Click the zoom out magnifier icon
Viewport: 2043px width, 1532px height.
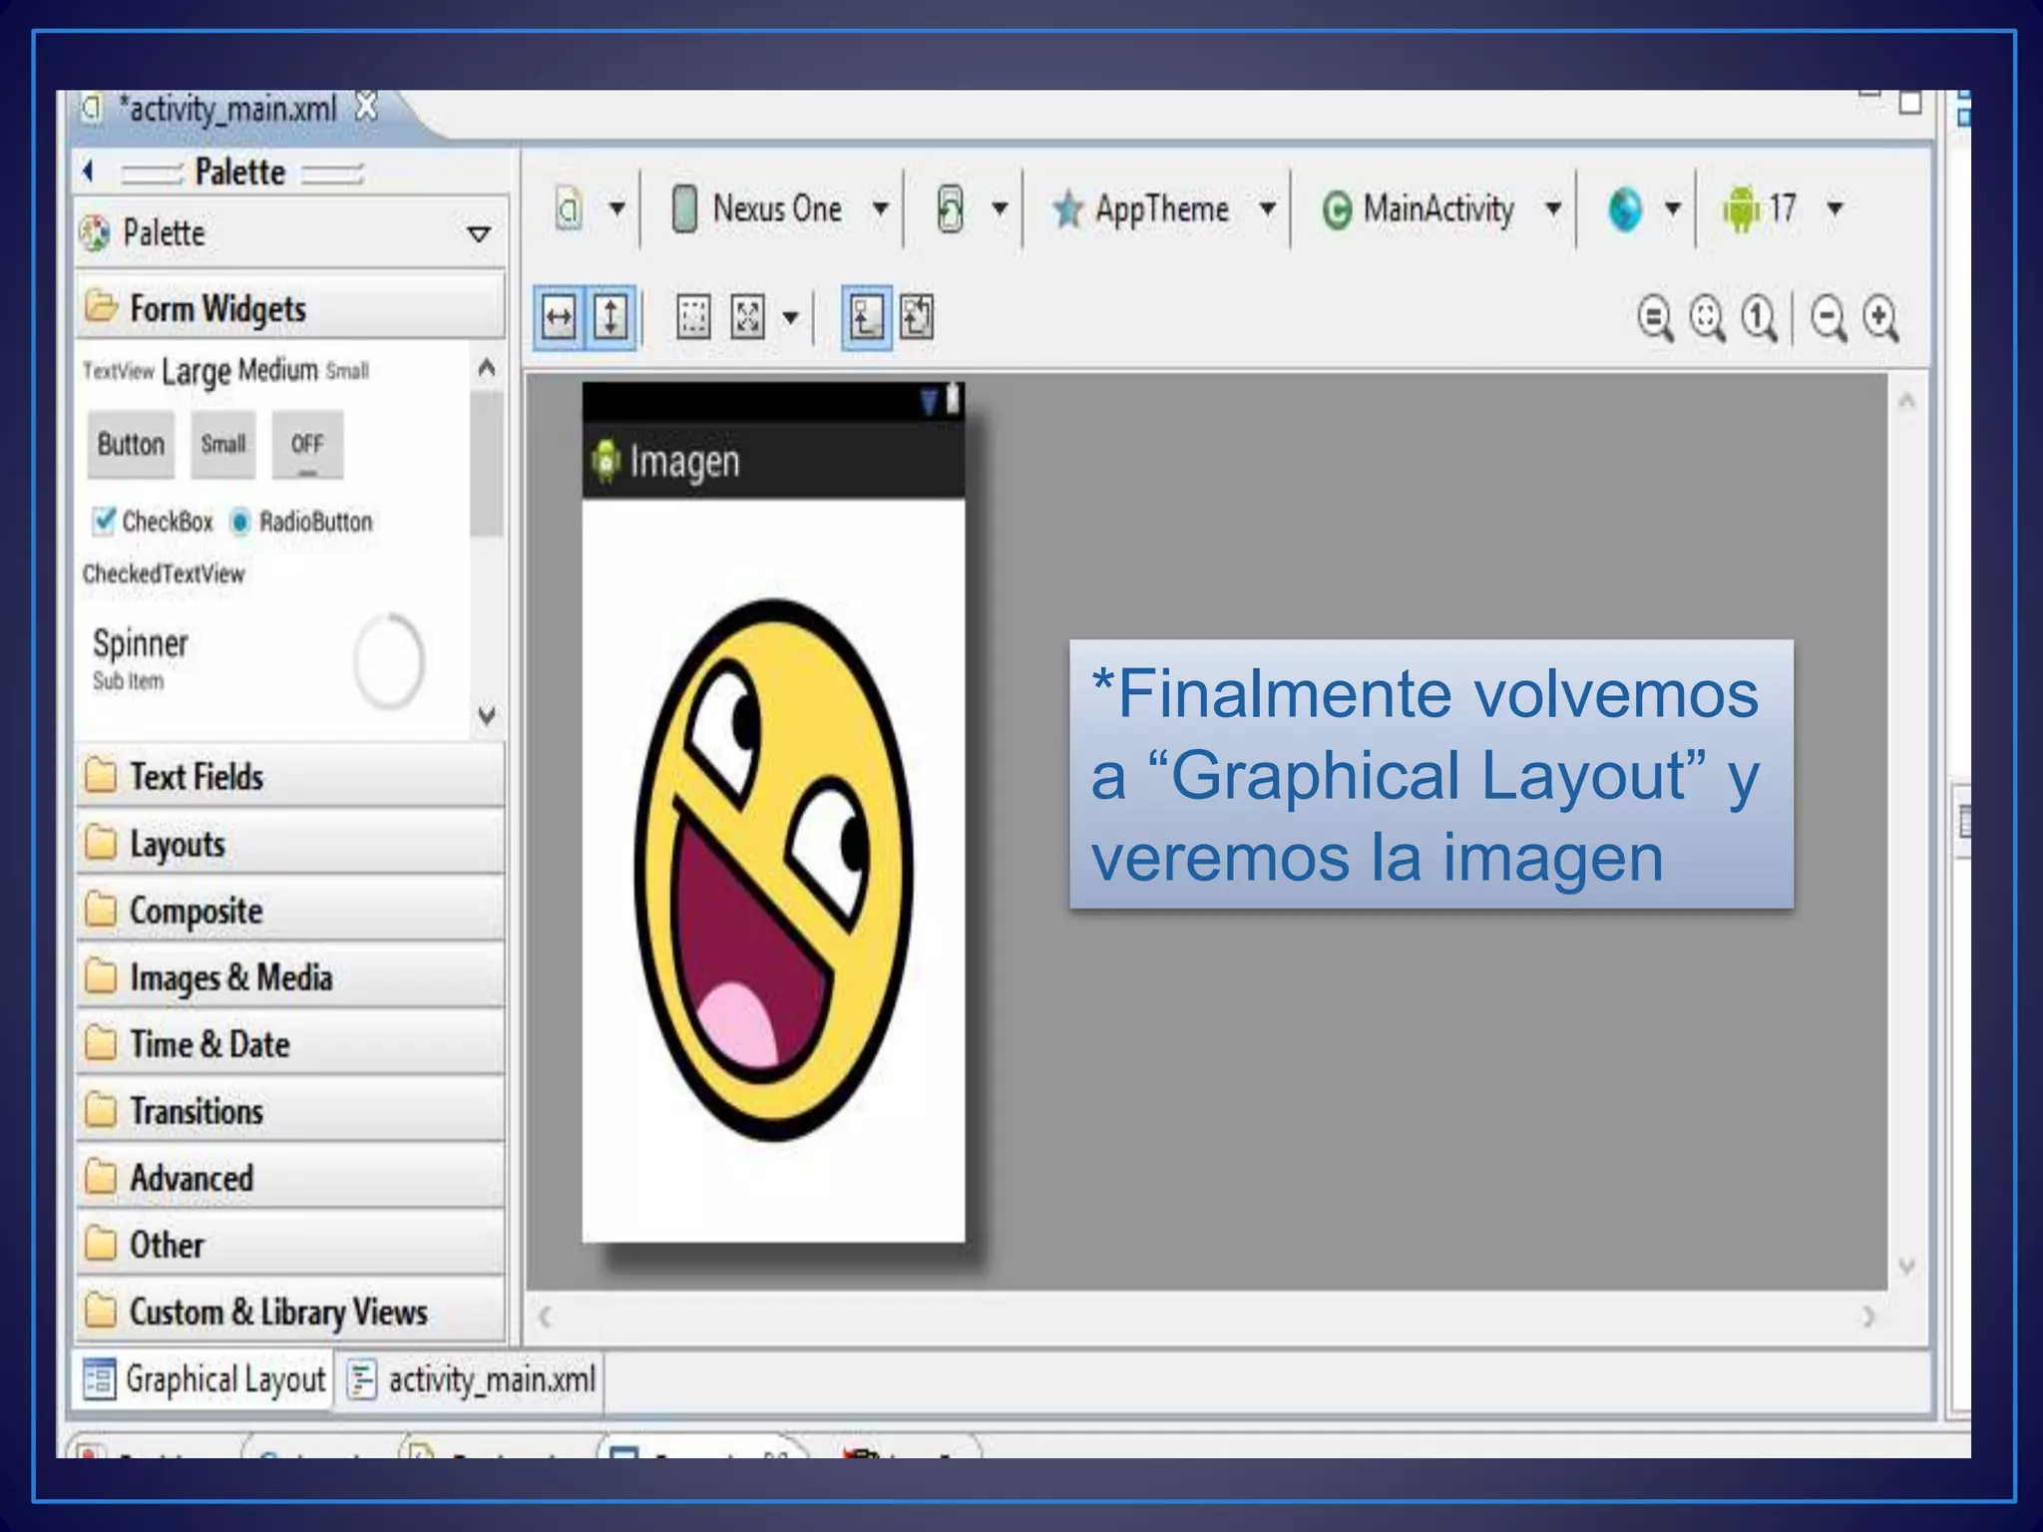pos(1830,319)
